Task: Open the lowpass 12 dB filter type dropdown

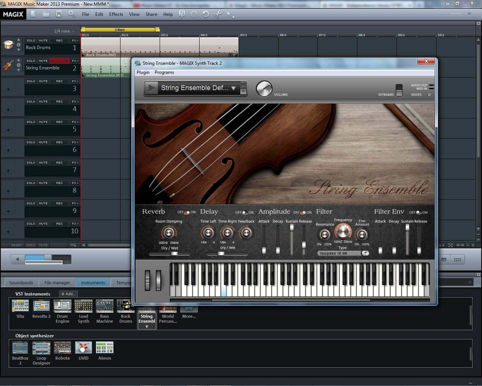Action: coord(365,253)
